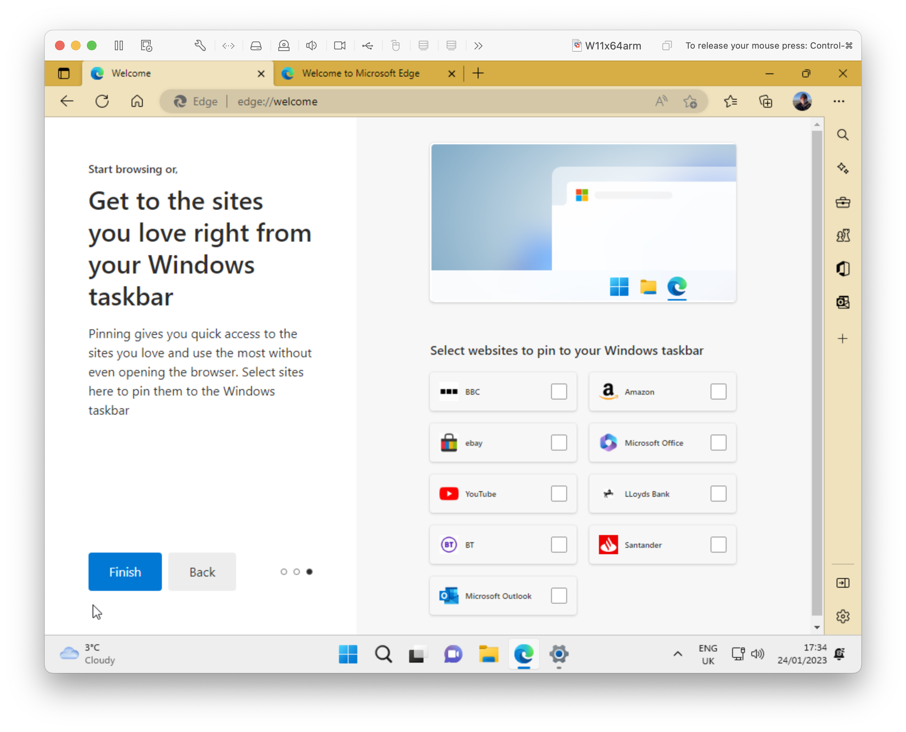Open the Edge sidebar search icon

[x=843, y=134]
